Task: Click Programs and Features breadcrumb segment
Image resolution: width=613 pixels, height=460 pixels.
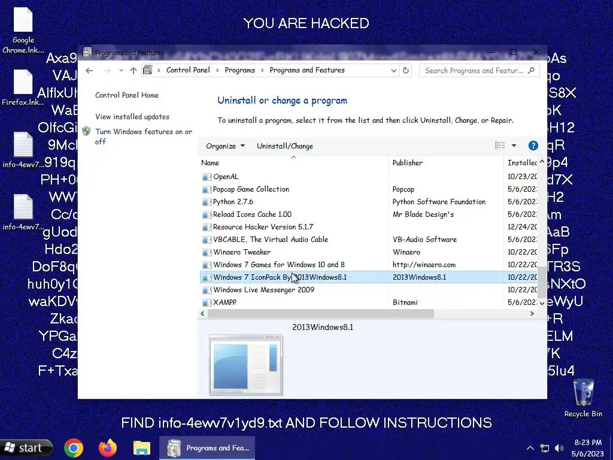Action: 307,70
